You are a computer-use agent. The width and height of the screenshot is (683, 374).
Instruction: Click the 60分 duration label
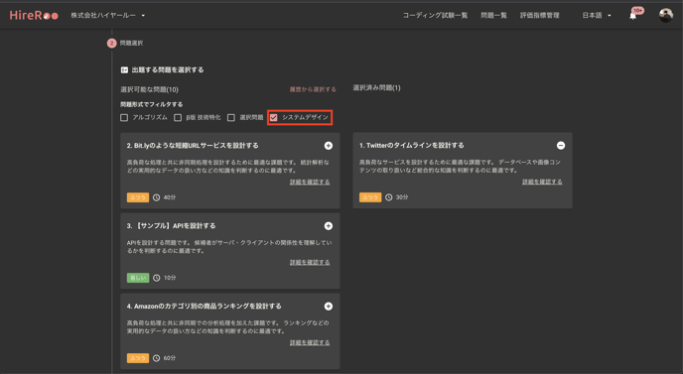170,358
